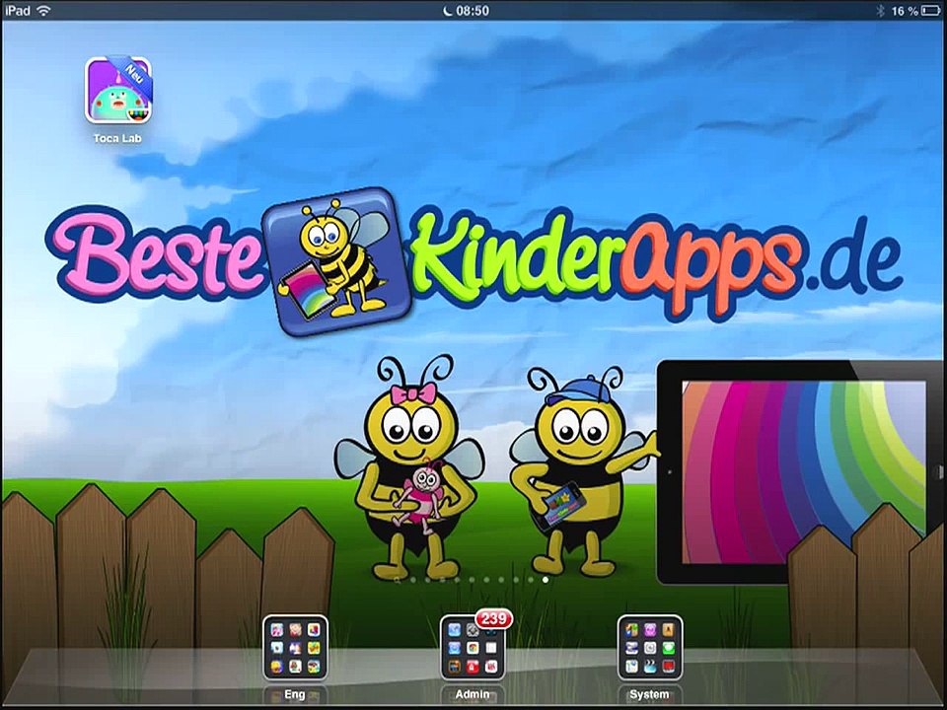
Task: Tap the battery icon in status bar
Action: (930, 11)
